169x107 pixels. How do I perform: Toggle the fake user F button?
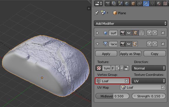(x=113, y=68)
